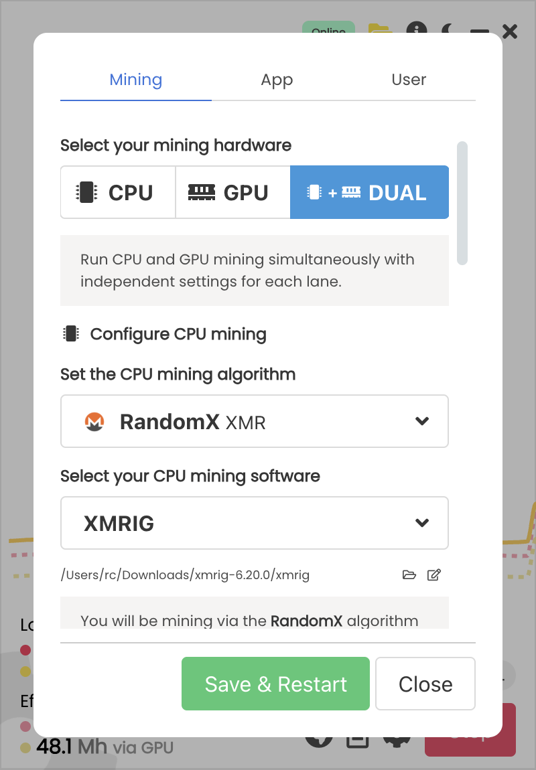Switch to the User tab

(x=409, y=80)
